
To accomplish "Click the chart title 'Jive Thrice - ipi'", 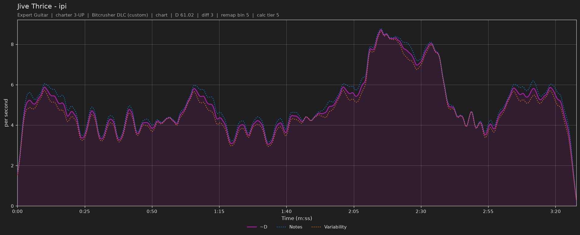I will 42,6.
